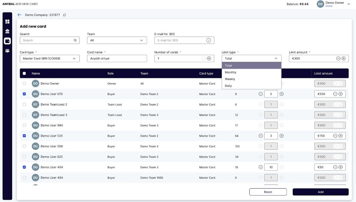Click the Balance €6.44 text
Screen dimensions: 356x202
[x=297, y=4]
